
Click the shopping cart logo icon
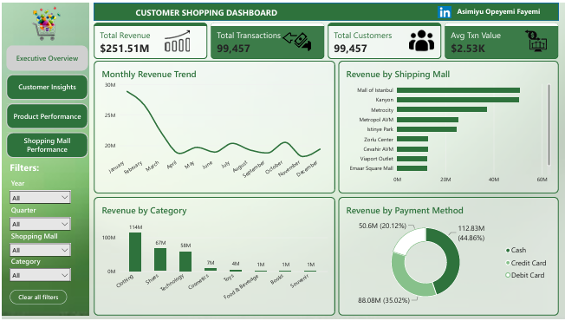[x=46, y=23]
